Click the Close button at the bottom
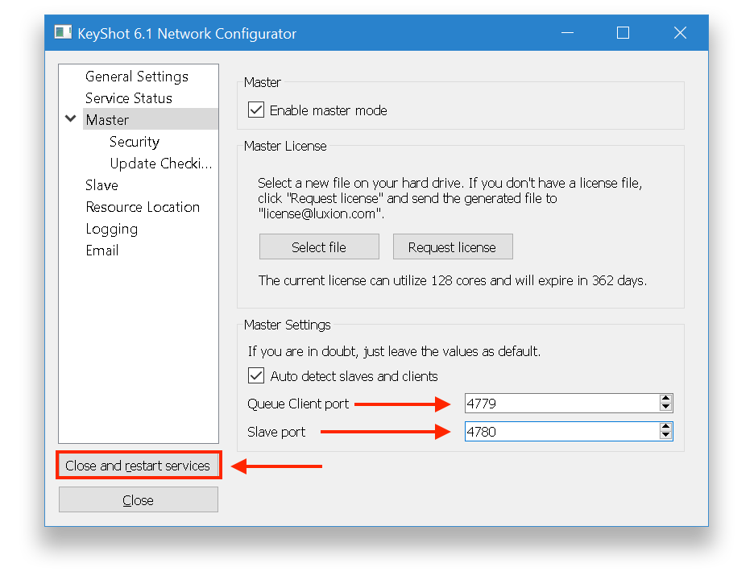 (x=138, y=499)
